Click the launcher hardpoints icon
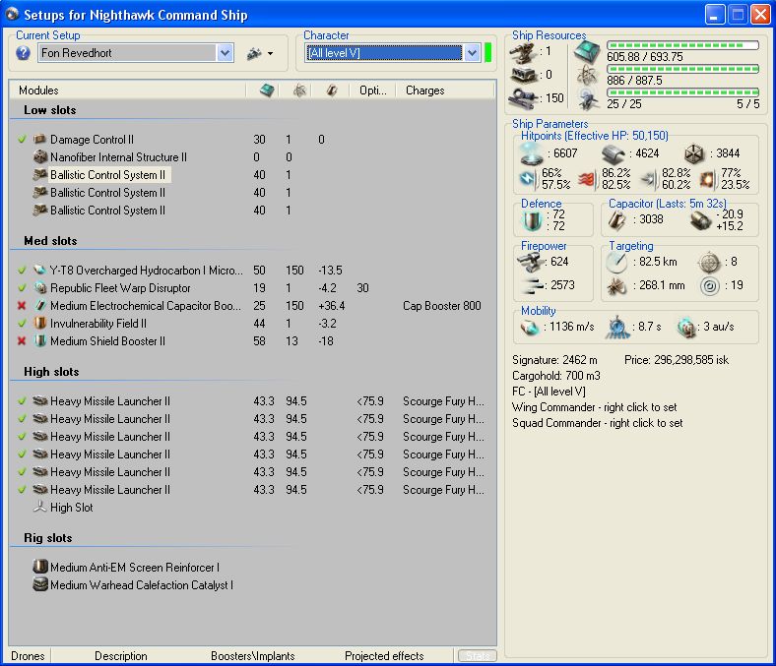This screenshot has height=666, width=776. [x=523, y=75]
